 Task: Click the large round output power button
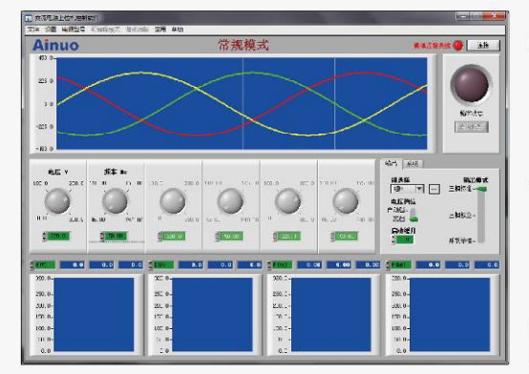tap(471, 84)
